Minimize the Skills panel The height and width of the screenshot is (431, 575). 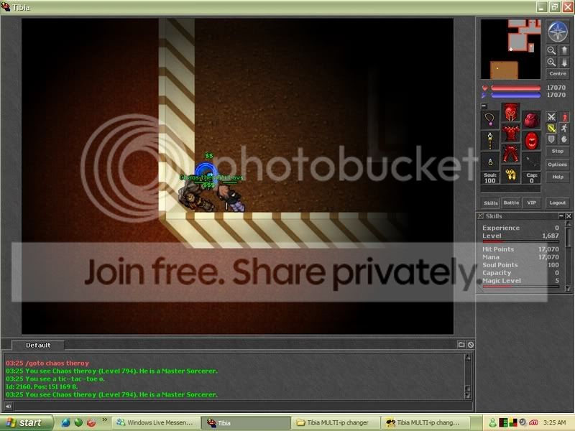coord(561,216)
